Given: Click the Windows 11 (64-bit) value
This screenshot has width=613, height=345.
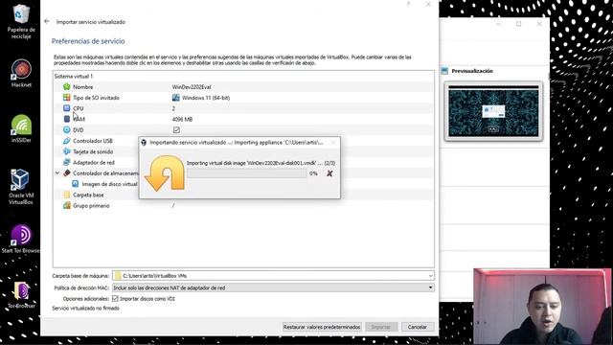Looking at the screenshot, I should pos(206,98).
